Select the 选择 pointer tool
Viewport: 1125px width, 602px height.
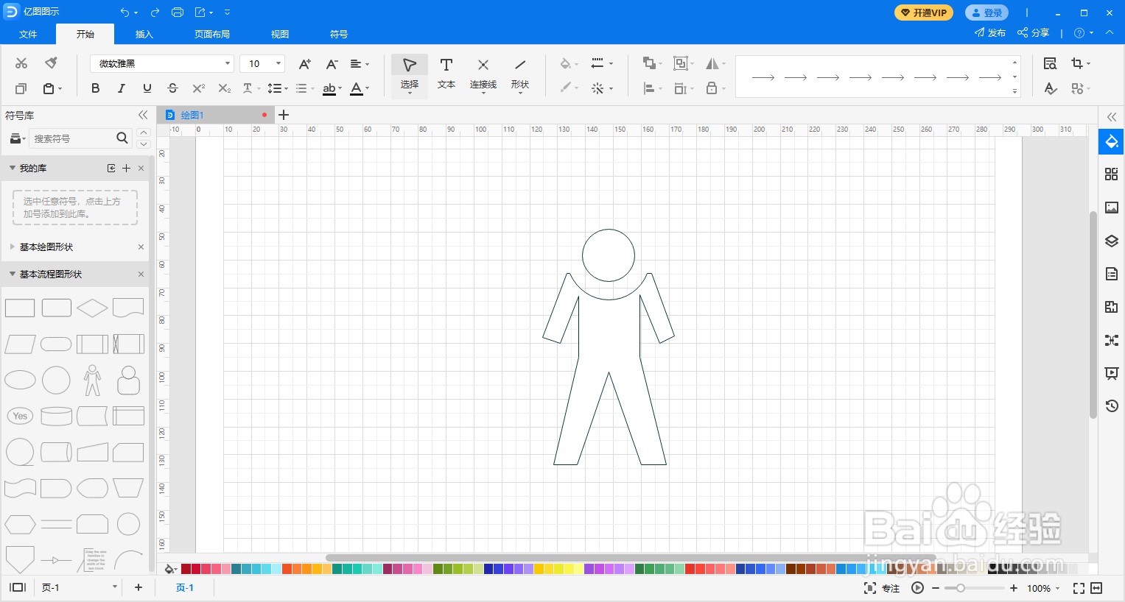[410, 74]
